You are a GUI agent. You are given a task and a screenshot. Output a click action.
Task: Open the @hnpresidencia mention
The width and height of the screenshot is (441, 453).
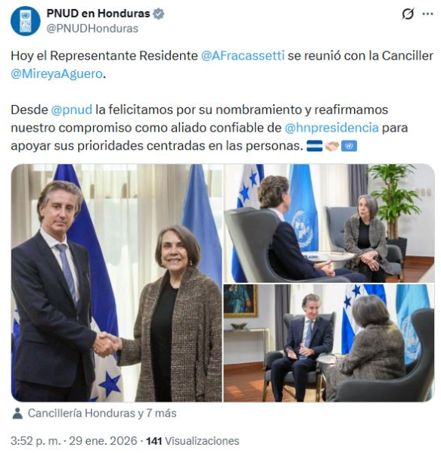pos(332,128)
